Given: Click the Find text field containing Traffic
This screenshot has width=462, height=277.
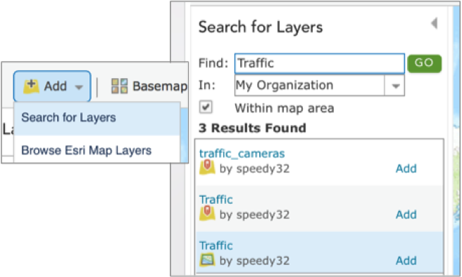Looking at the screenshot, I should pyautogui.click(x=320, y=63).
